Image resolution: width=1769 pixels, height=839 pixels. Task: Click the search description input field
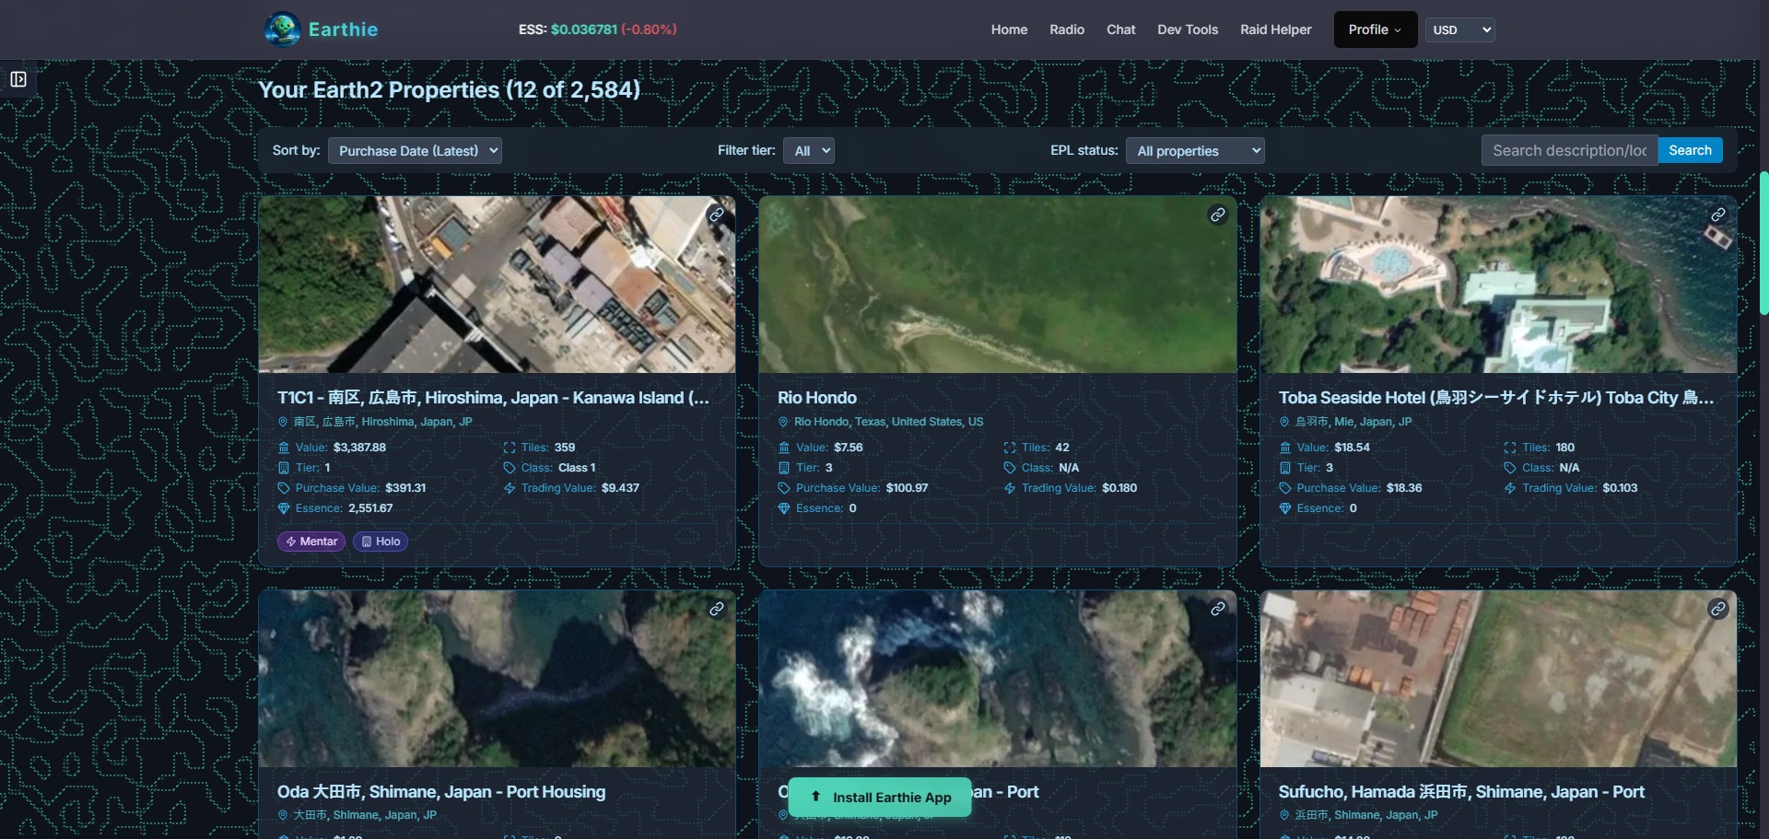point(1570,150)
